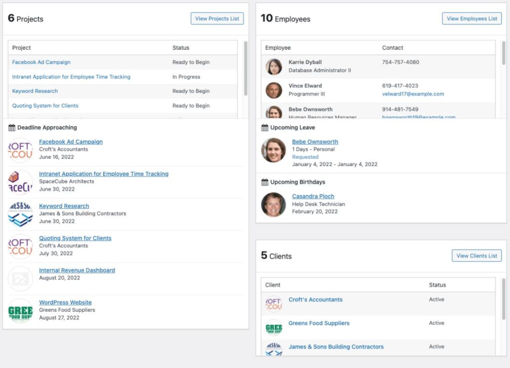Viewport: 510px width, 368px height.
Task: Click placeholder image for Internal Revenue Dashboard
Action: (x=20, y=278)
